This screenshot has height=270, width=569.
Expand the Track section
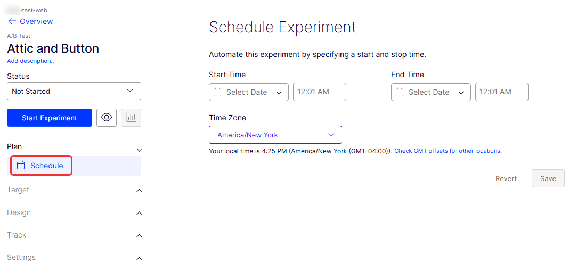pyautogui.click(x=74, y=235)
